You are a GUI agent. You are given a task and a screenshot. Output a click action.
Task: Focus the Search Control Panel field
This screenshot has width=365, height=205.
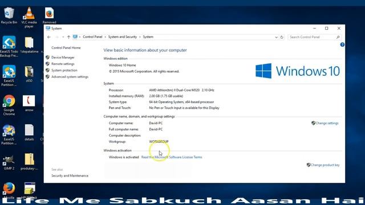tap(311, 37)
